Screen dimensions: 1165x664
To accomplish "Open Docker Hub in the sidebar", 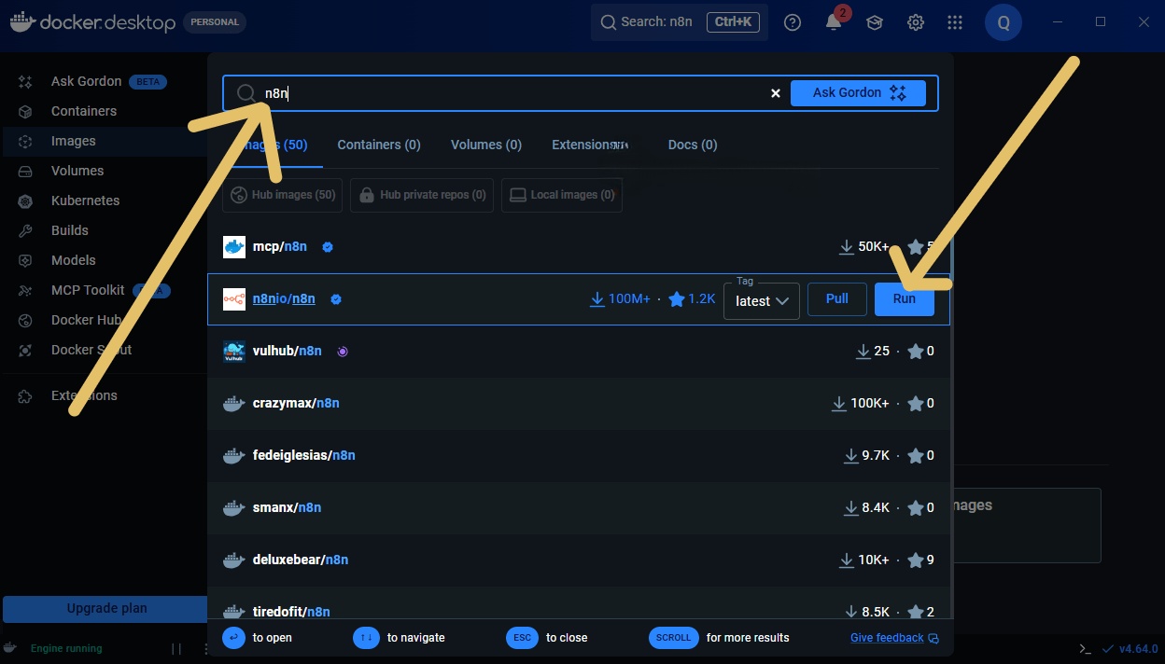I will pos(86,320).
